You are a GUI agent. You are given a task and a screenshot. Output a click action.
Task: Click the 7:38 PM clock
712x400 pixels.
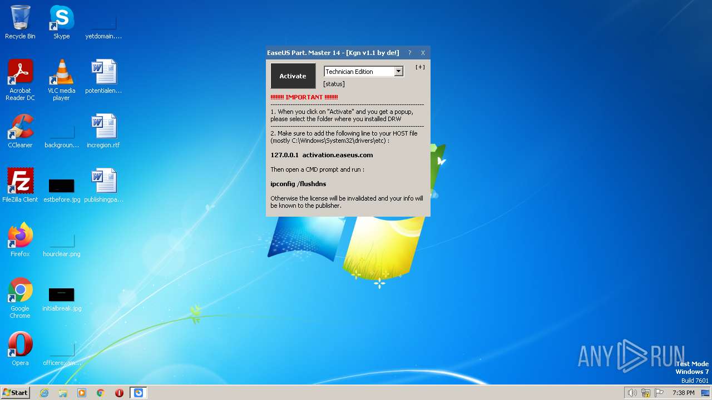pos(683,393)
